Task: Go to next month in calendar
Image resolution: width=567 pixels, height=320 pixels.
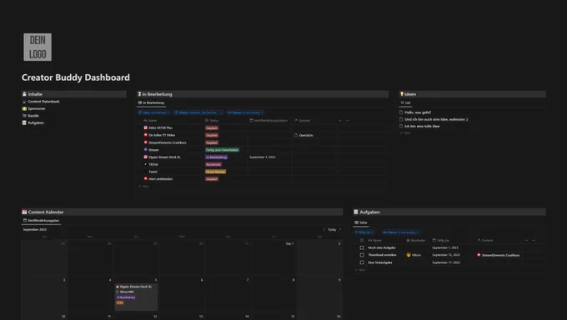Action: (340, 230)
